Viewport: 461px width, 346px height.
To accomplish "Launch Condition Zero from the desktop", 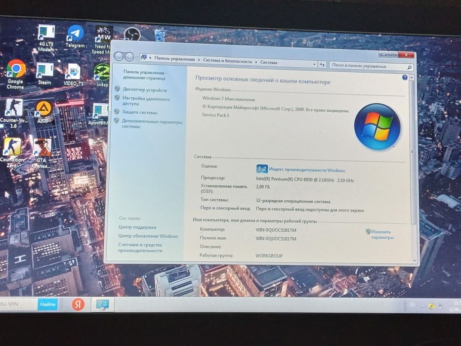I will coord(12,153).
